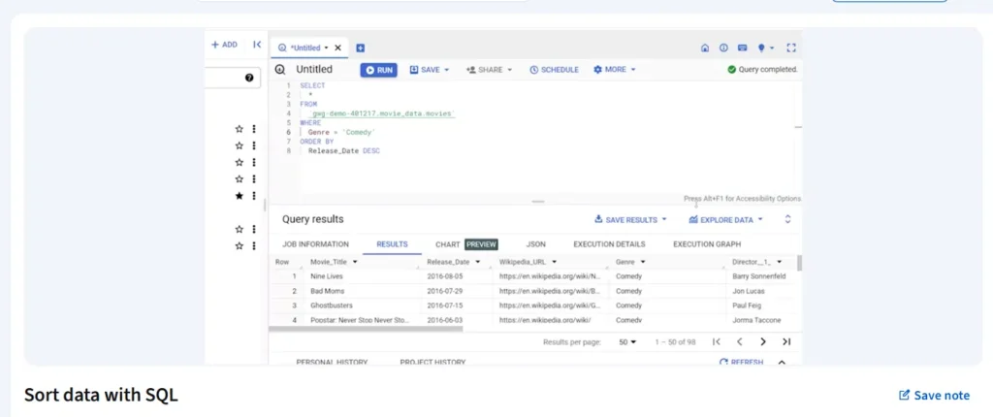
Task: Run the query with the RUN button
Action: coord(379,70)
